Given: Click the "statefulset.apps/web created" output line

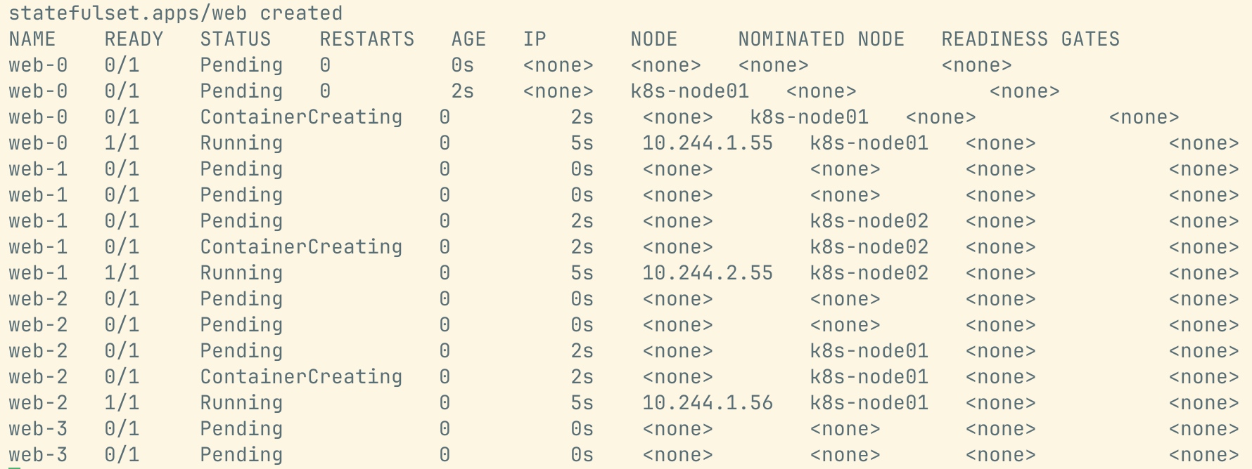Looking at the screenshot, I should click(175, 13).
